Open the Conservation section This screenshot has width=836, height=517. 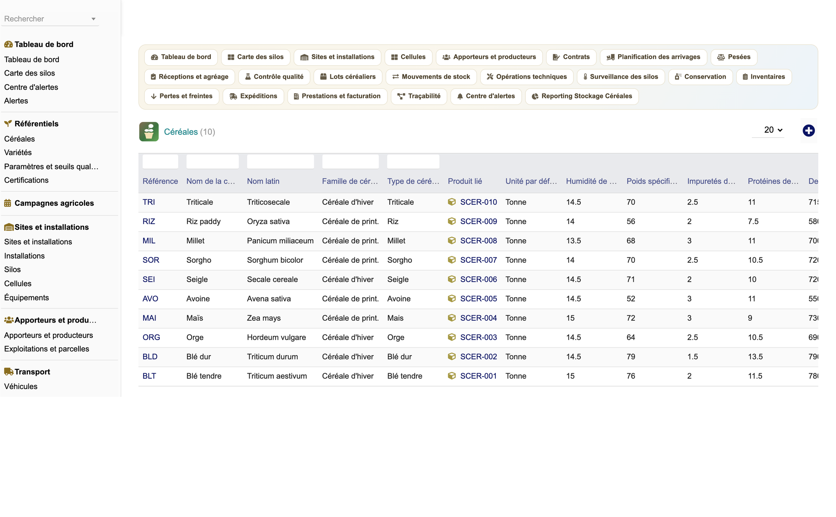coord(701,77)
